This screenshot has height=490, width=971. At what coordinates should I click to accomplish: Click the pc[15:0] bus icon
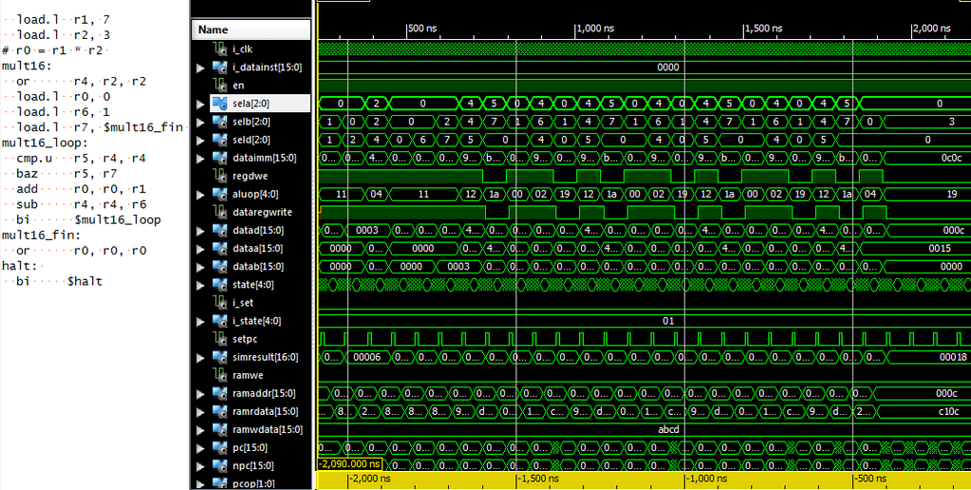(220, 448)
